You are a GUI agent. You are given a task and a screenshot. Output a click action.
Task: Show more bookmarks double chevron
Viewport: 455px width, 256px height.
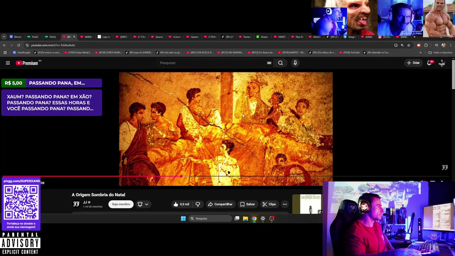click(421, 53)
